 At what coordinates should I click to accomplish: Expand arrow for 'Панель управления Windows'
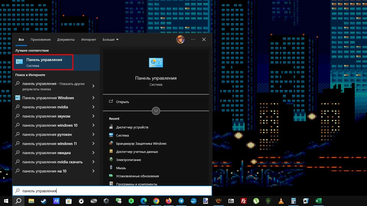pos(93,98)
